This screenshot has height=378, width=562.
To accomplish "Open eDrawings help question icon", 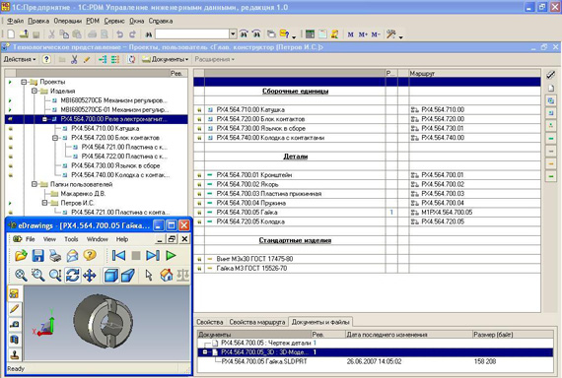I will click(90, 255).
